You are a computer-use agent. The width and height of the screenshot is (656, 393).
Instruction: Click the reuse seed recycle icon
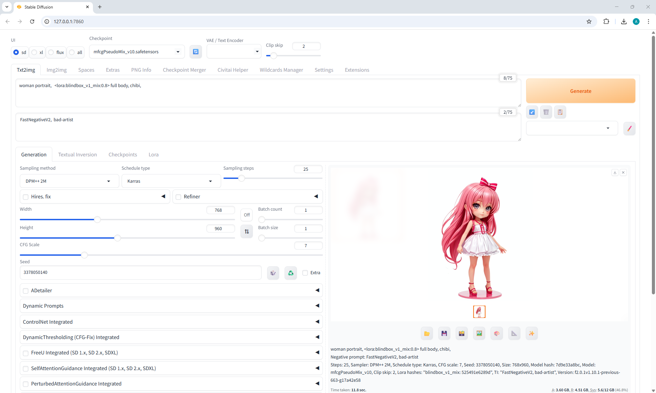point(290,273)
